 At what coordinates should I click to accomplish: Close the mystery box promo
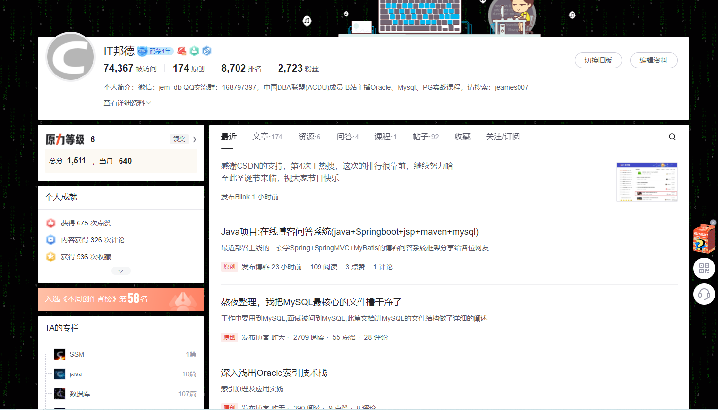tap(713, 223)
